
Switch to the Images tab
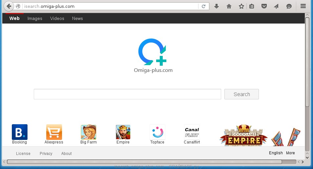pos(35,18)
